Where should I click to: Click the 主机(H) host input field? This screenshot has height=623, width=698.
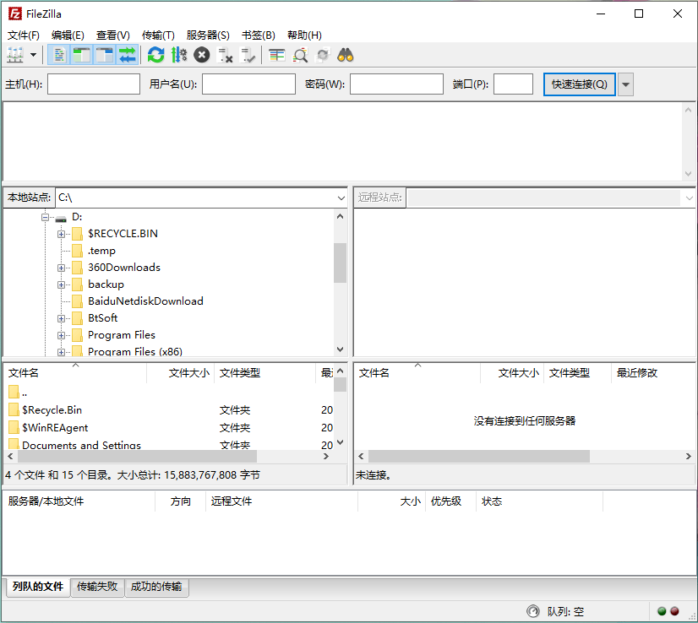(x=94, y=84)
